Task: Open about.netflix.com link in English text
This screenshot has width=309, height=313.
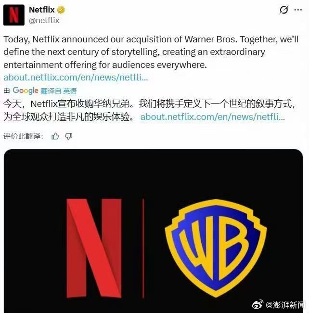Action: click(x=76, y=78)
